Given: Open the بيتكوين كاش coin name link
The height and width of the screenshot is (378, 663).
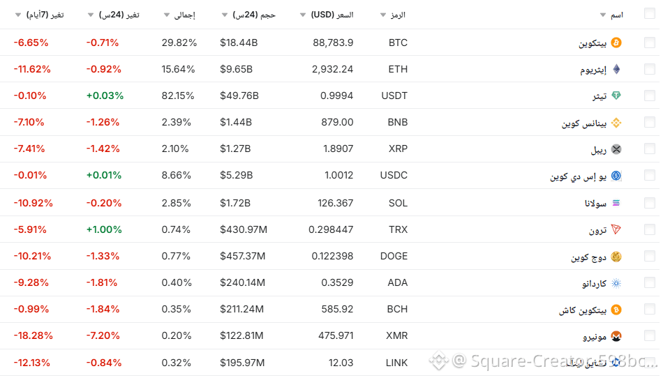Looking at the screenshot, I should [582, 310].
